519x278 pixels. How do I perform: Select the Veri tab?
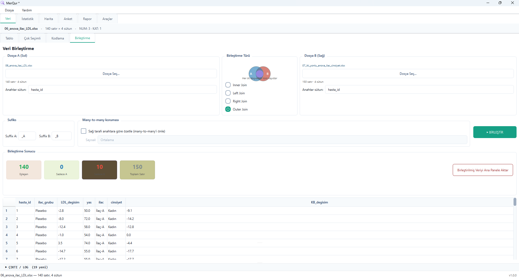pyautogui.click(x=8, y=19)
